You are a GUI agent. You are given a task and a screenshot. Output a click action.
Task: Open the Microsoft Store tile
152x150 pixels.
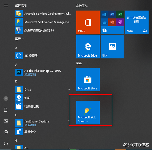pos(88,80)
